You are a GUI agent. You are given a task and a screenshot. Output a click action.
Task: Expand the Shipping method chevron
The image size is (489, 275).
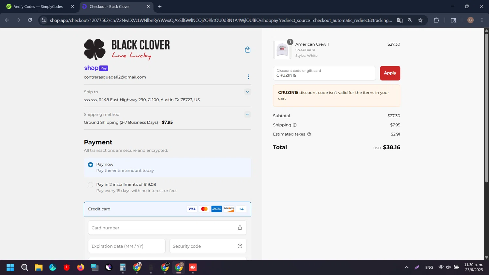[247, 114]
